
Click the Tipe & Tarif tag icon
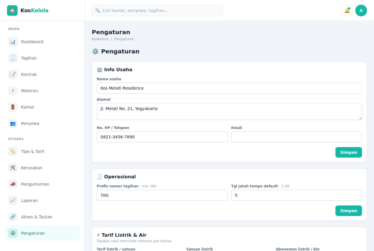(13, 151)
